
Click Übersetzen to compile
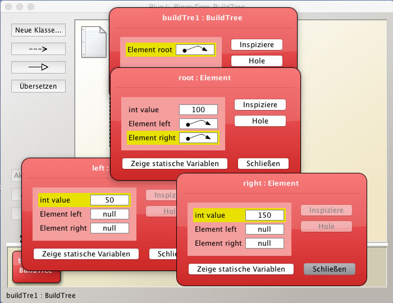click(x=38, y=86)
